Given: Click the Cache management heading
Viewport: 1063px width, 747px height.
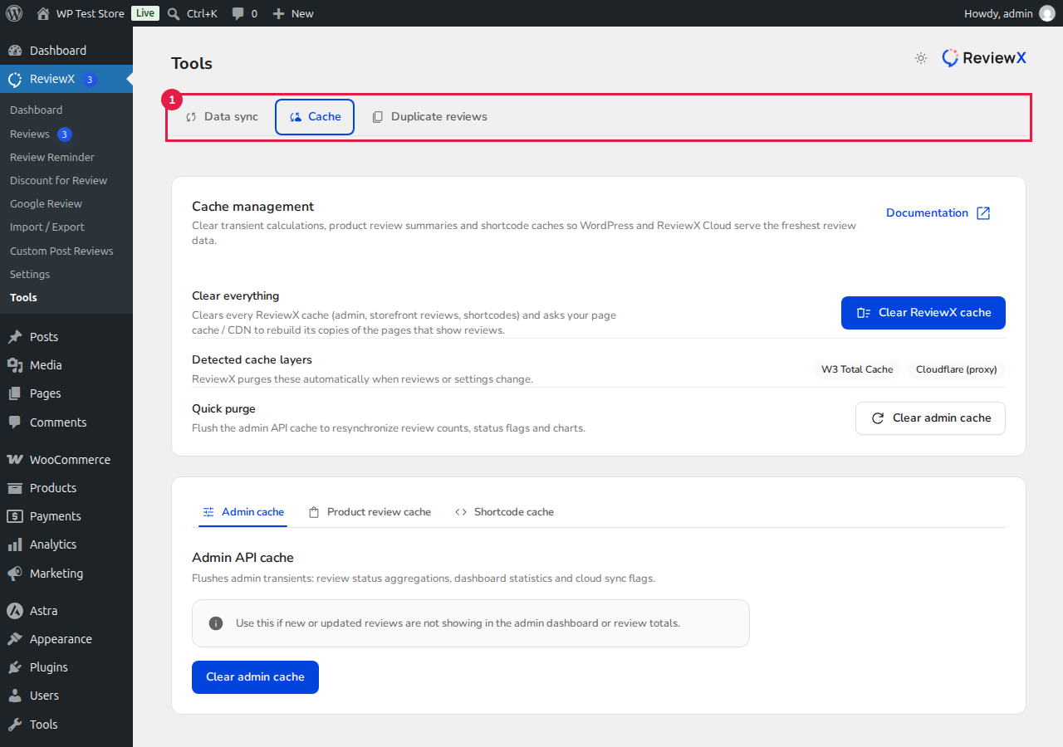Looking at the screenshot, I should [253, 207].
